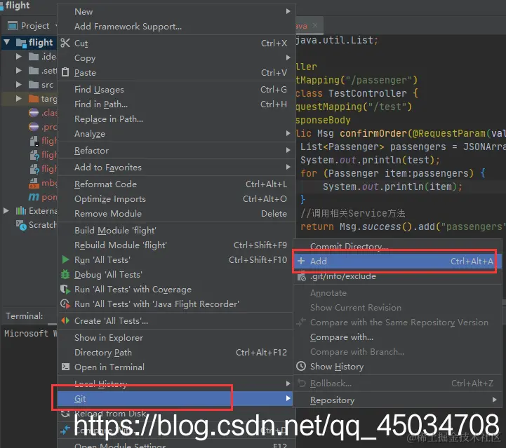Open the Refactor submenu arrow

point(288,150)
